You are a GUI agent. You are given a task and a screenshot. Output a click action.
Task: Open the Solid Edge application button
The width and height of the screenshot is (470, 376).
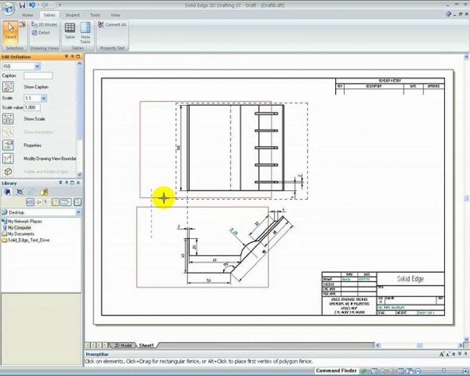coord(8,9)
